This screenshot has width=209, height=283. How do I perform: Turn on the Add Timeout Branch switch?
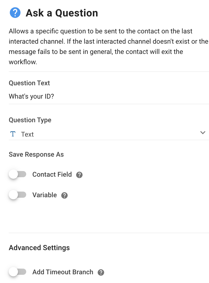(17, 272)
